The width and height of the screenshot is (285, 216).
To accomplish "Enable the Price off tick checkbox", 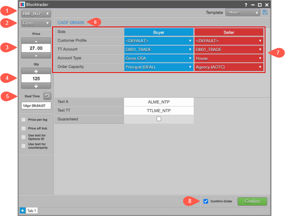I will [24, 128].
